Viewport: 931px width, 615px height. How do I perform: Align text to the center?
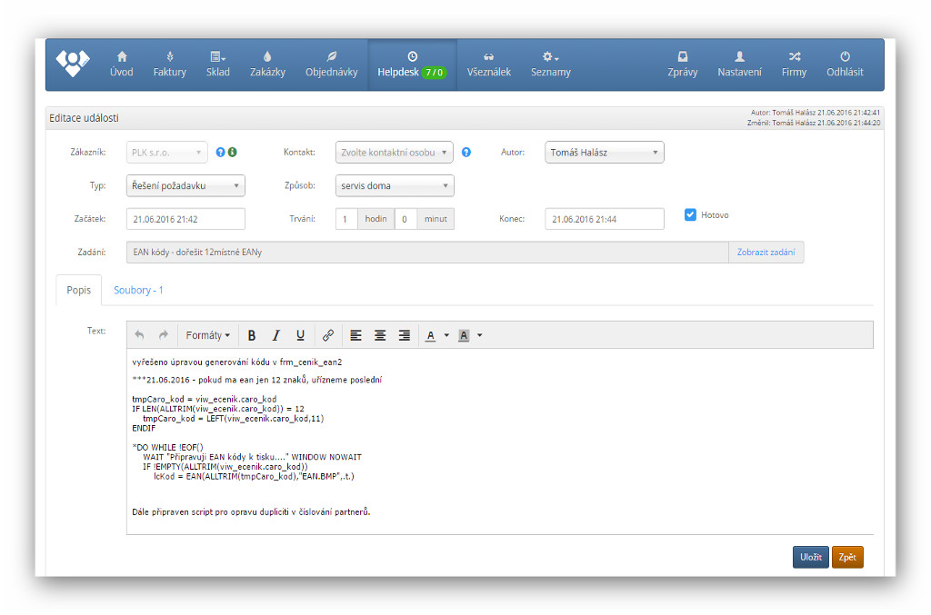(x=380, y=335)
